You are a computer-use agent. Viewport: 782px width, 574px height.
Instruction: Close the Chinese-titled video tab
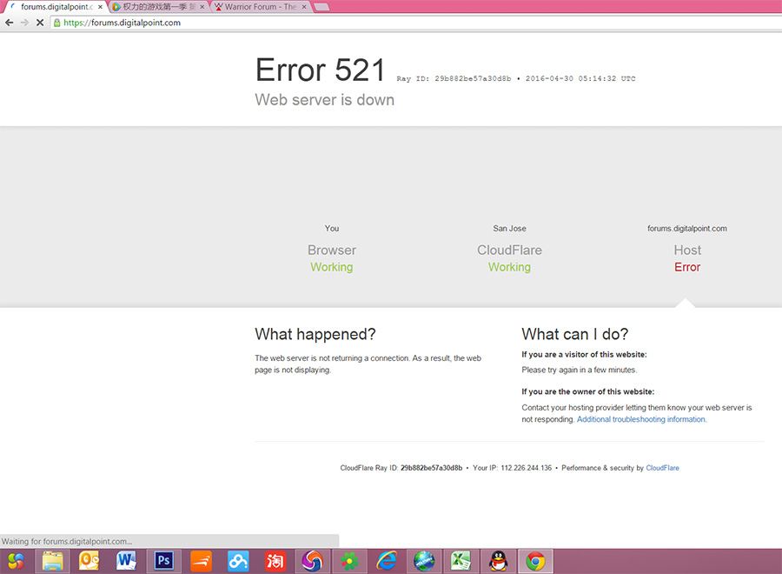click(202, 7)
